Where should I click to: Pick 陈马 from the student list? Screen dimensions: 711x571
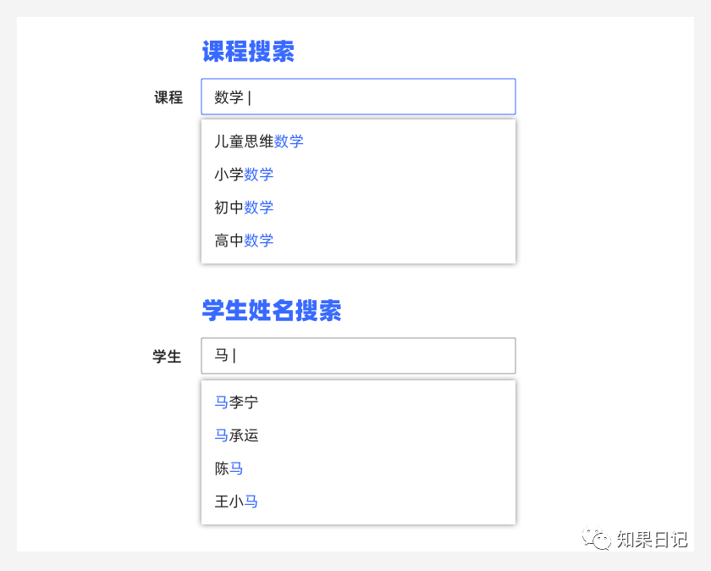pyautogui.click(x=229, y=468)
